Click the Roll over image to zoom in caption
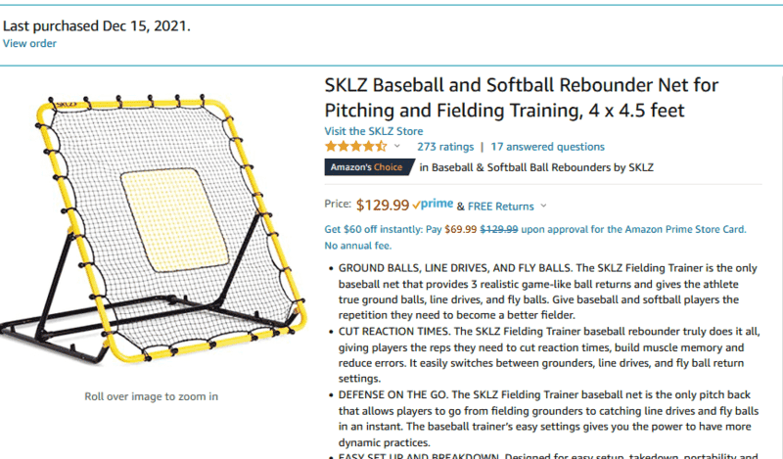Viewport: 783px width, 459px height. [152, 396]
